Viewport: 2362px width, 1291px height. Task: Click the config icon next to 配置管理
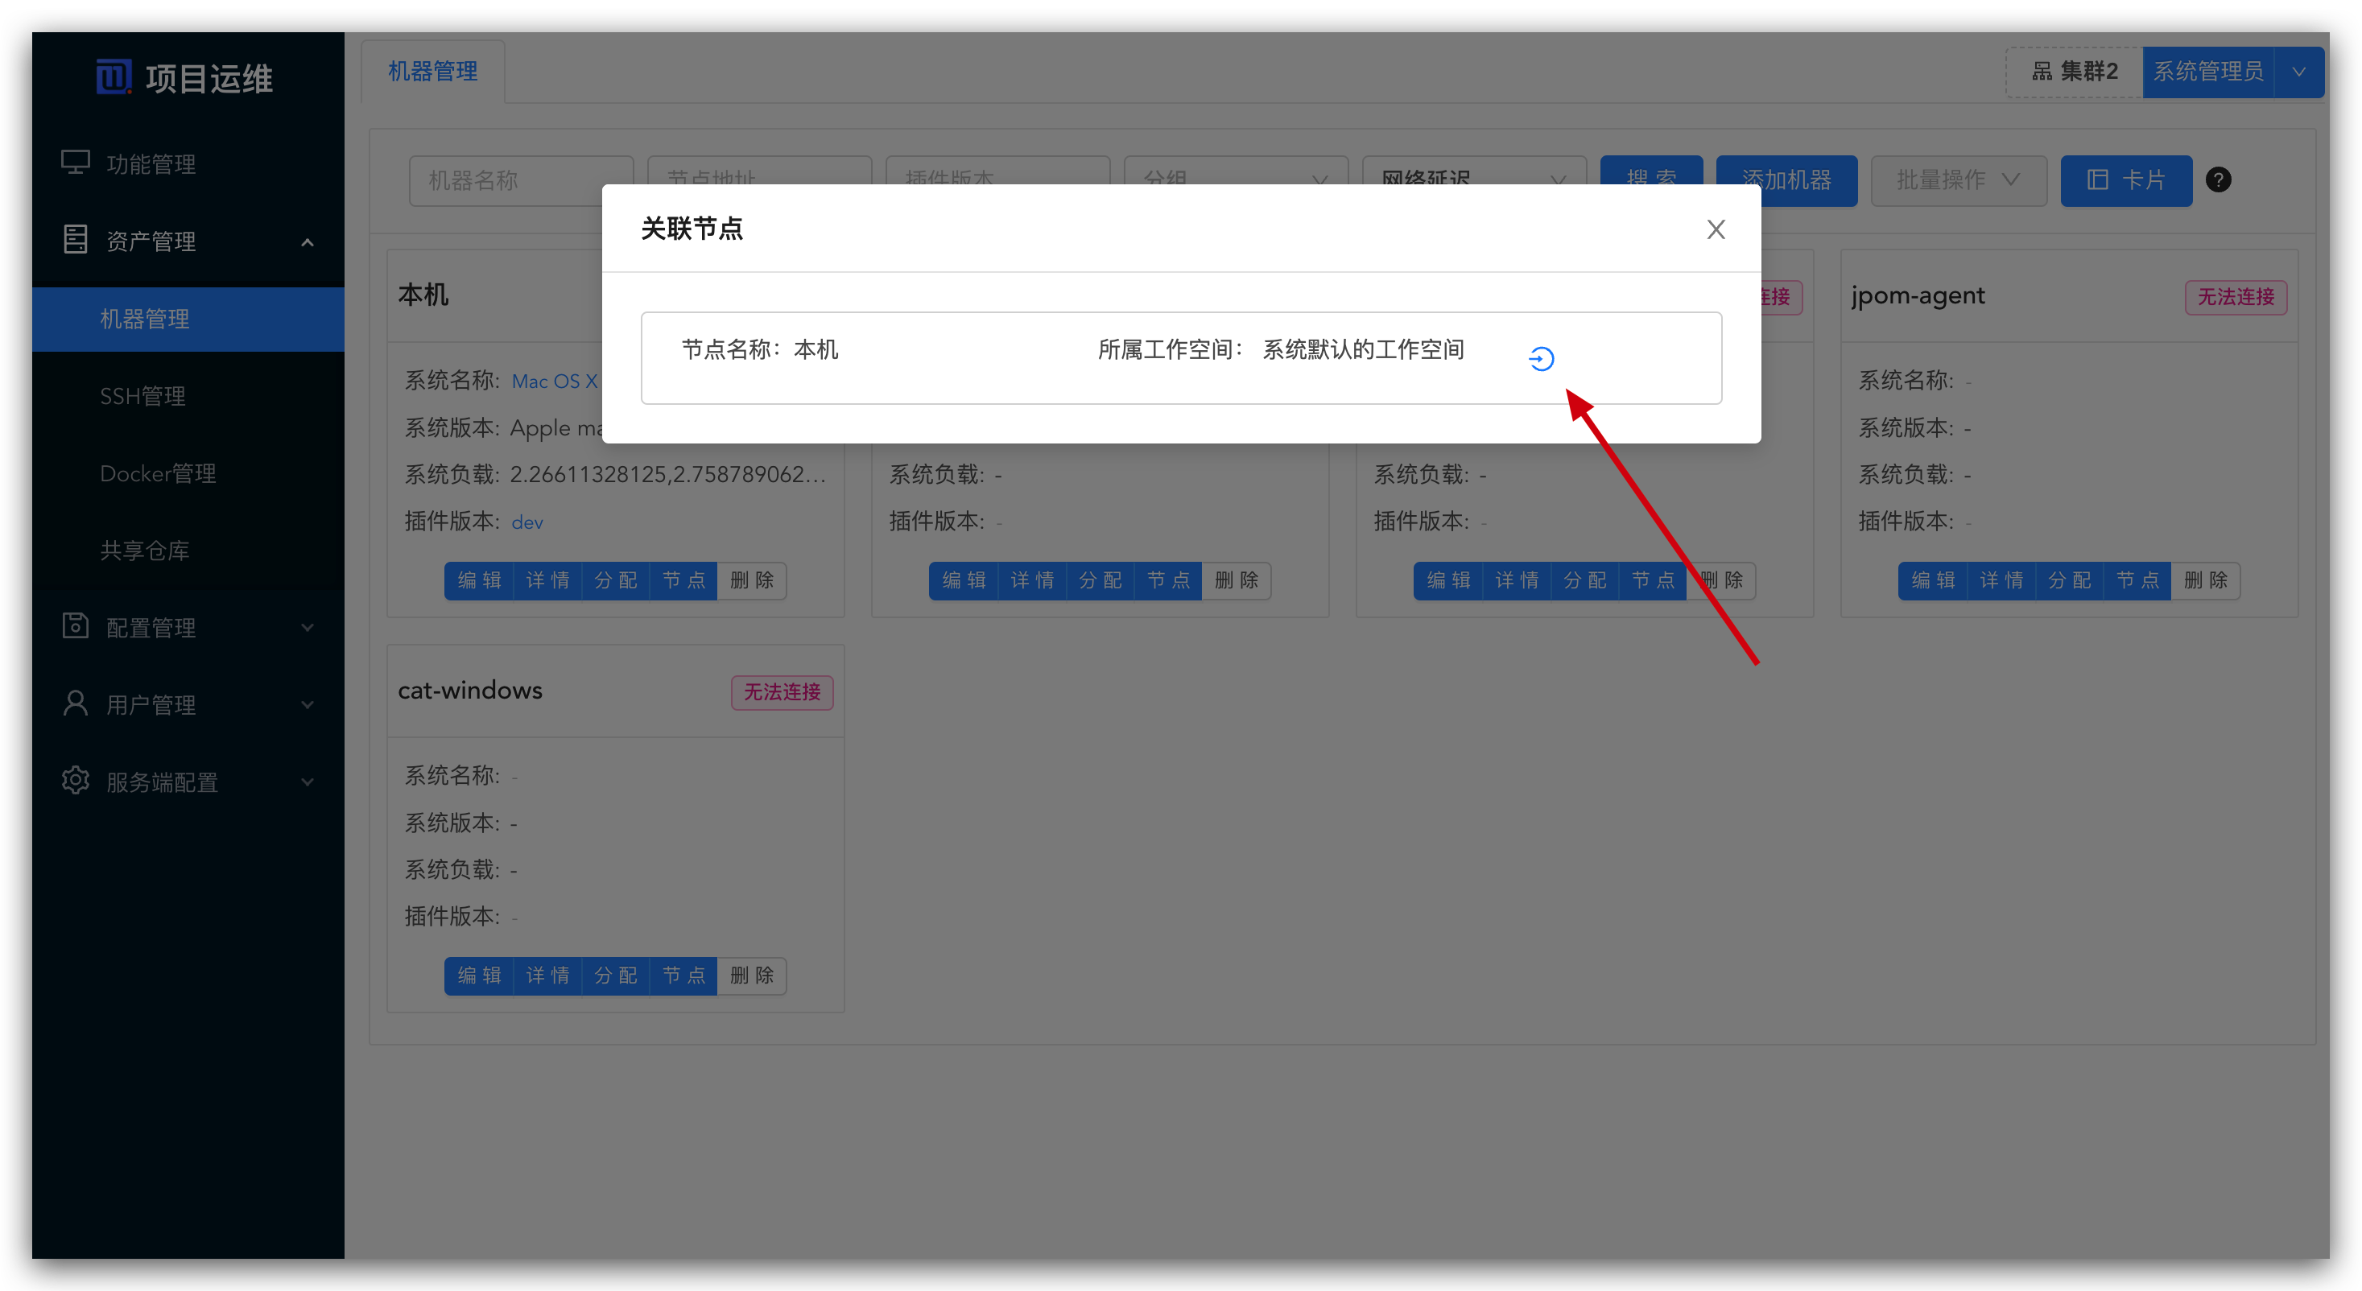tap(75, 627)
